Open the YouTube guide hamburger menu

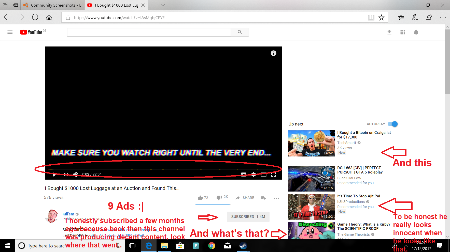(x=10, y=32)
